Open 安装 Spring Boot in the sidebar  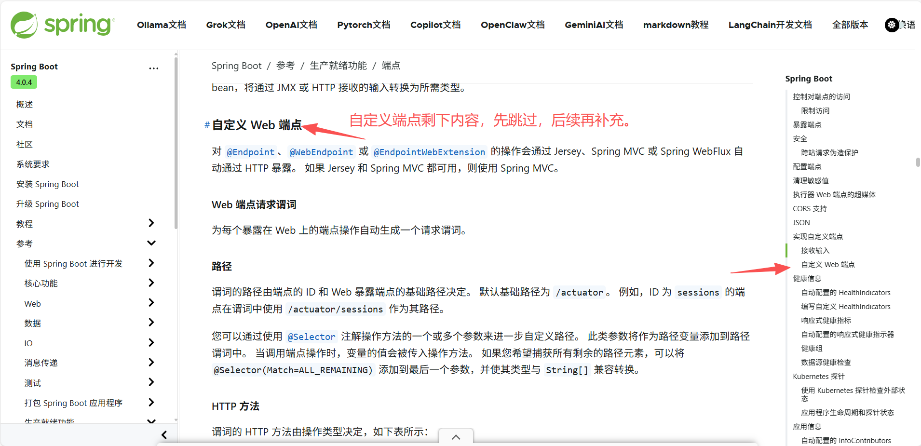47,184
